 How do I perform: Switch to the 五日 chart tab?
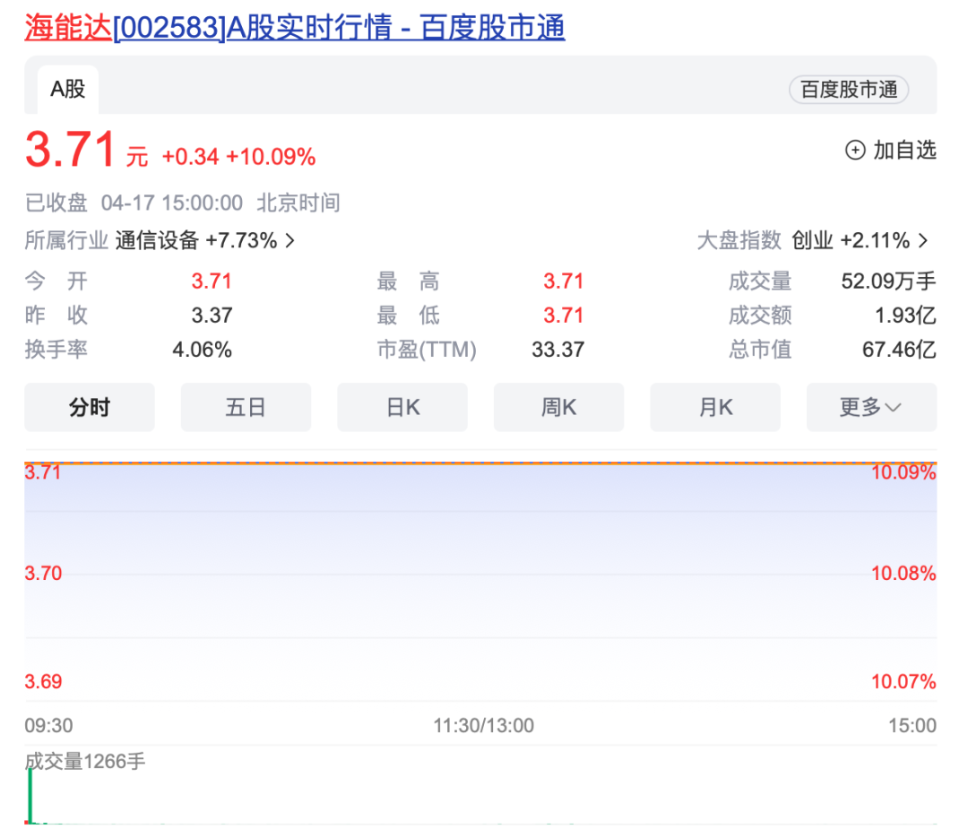(x=246, y=408)
